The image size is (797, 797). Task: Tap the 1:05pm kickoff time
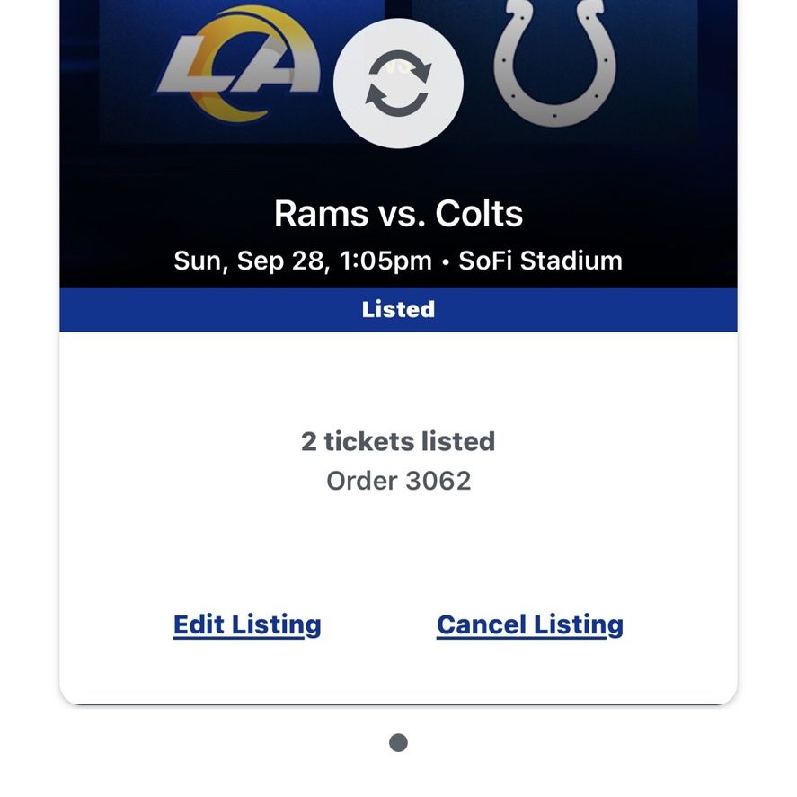[x=385, y=261]
